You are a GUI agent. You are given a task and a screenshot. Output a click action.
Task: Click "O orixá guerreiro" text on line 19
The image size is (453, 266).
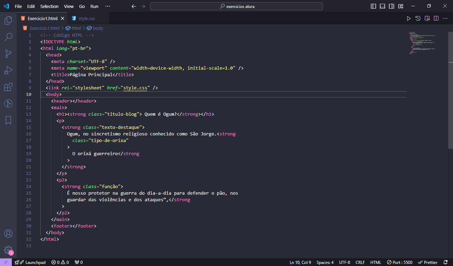(x=95, y=153)
